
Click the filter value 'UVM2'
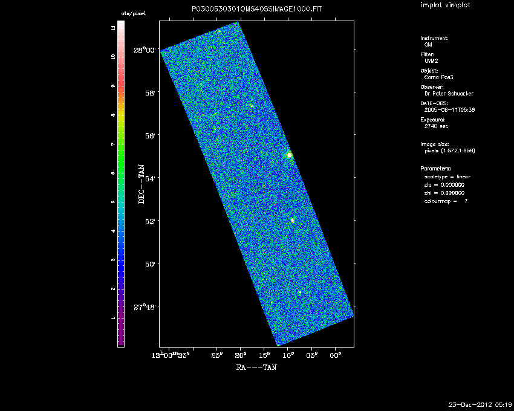(431, 61)
